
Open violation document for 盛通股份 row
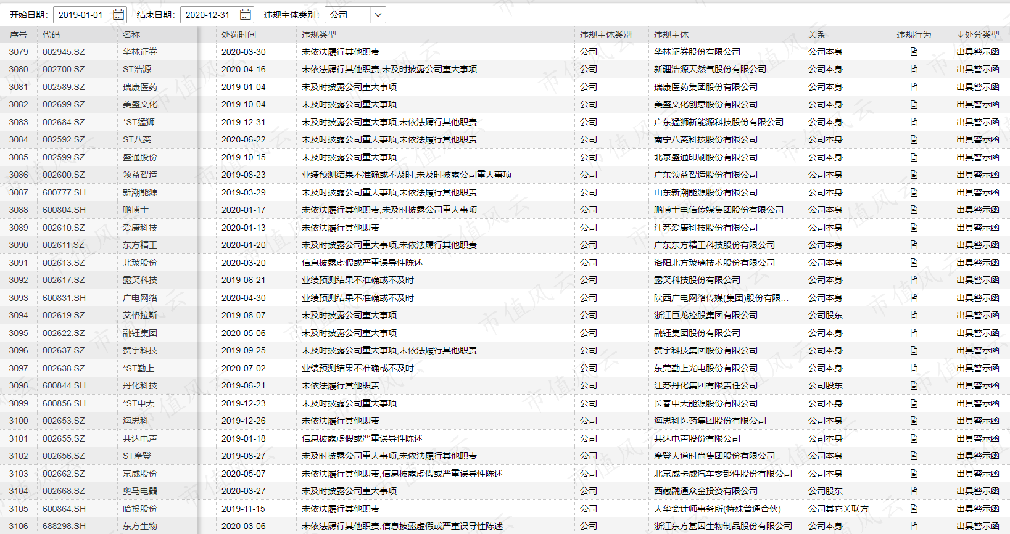tap(914, 157)
